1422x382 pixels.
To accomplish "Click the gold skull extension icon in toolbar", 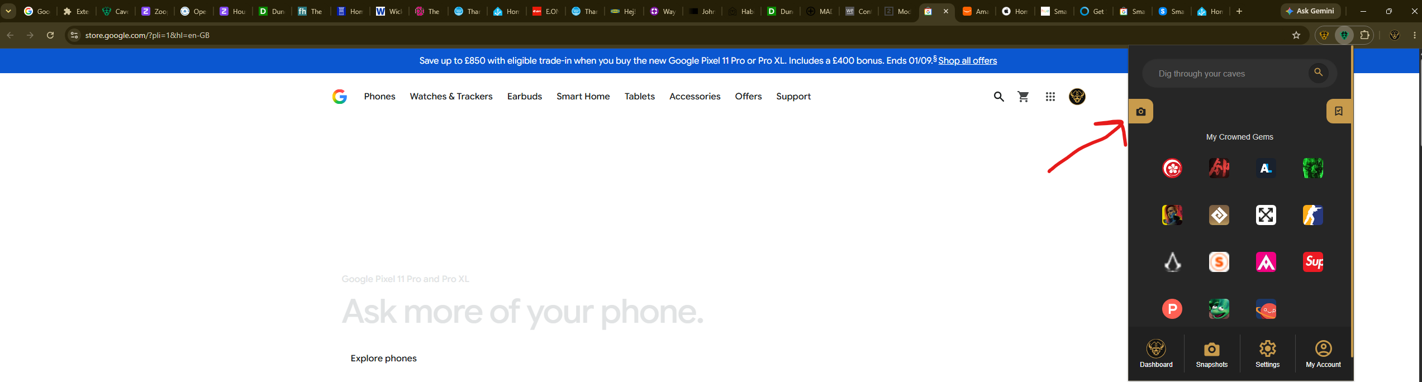I will pos(1324,35).
